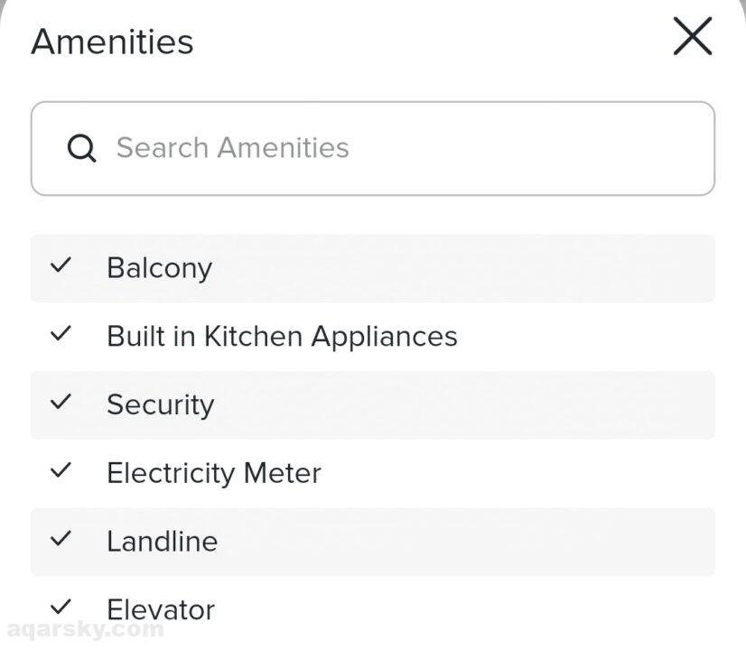Uncheck the Security checkmark
This screenshot has height=650, width=746.
click(x=61, y=402)
